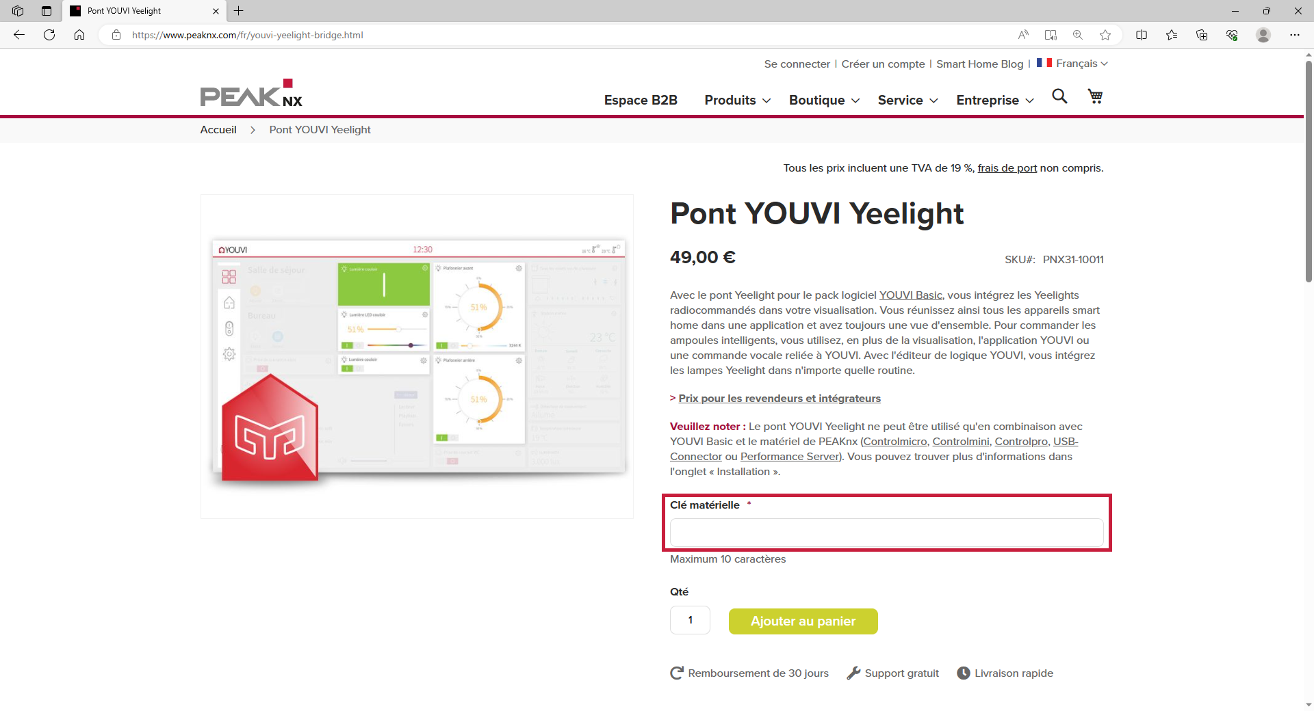Open workspaces icon in title bar

click(18, 11)
